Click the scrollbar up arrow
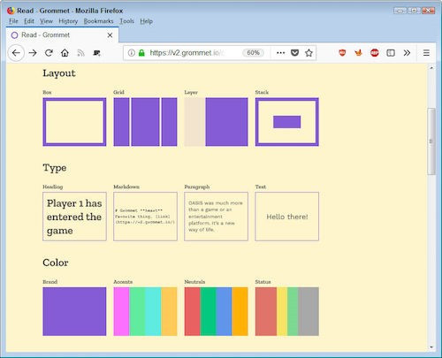The image size is (442, 358). (x=431, y=68)
